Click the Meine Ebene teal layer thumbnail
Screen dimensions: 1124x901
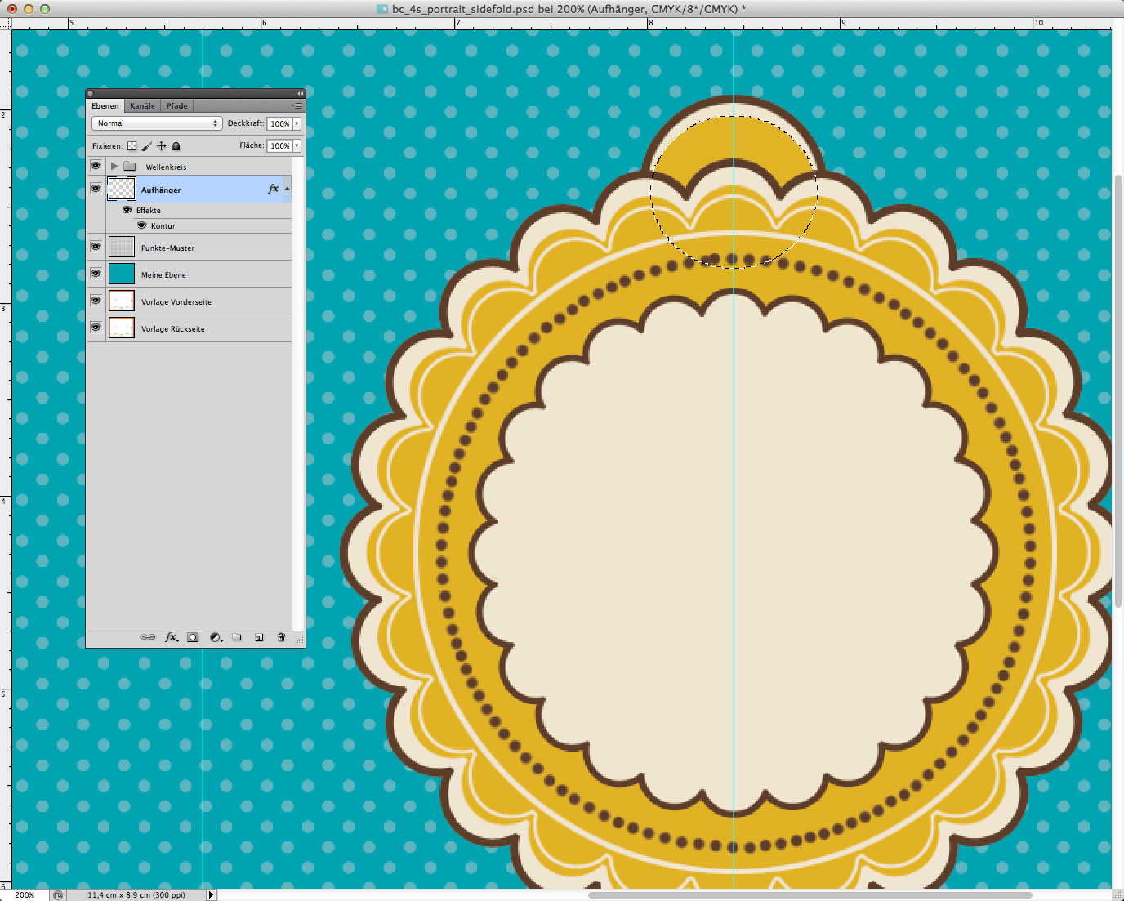coord(122,274)
